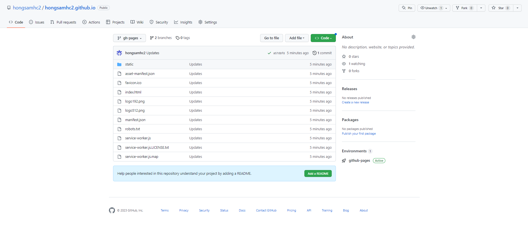Open the green Code dropdown
This screenshot has height=230, width=528.
(x=323, y=38)
